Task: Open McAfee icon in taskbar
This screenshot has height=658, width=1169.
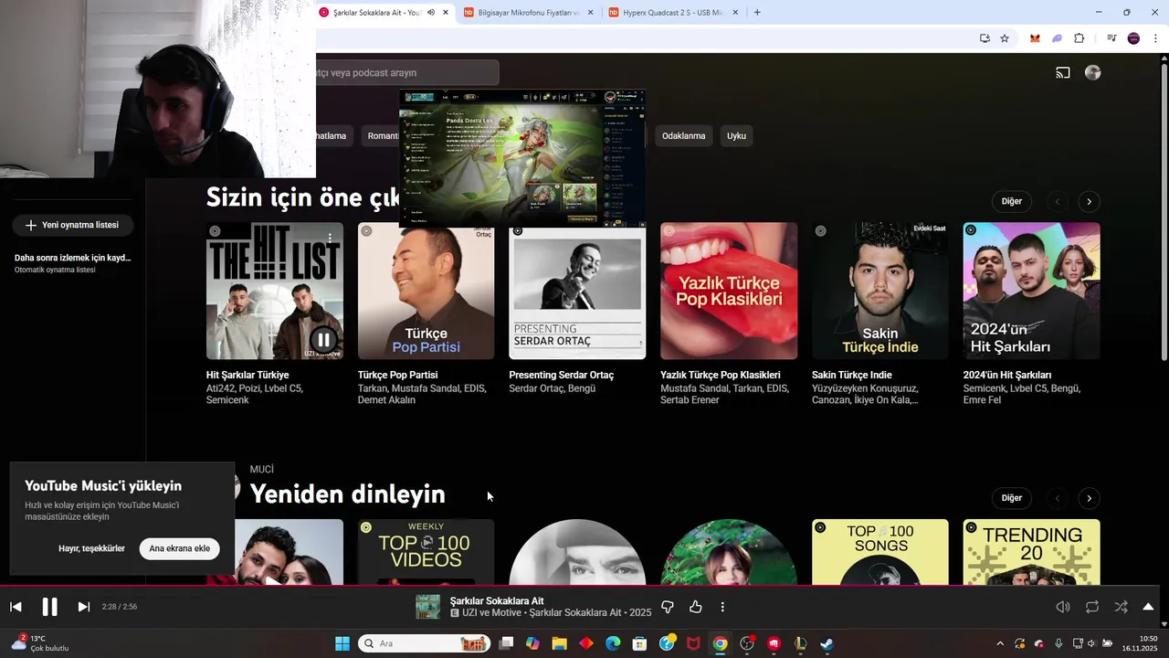Action: click(693, 643)
